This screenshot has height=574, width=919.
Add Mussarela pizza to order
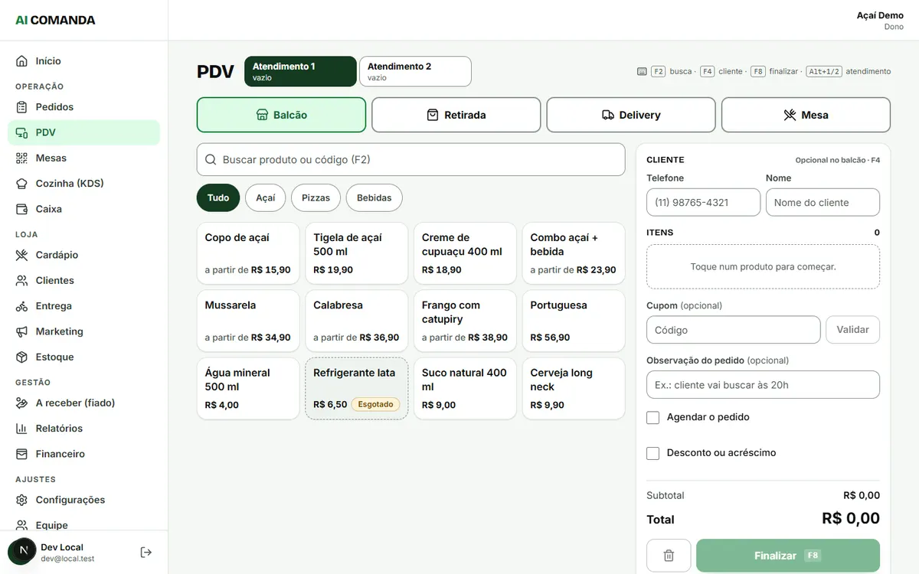248,321
